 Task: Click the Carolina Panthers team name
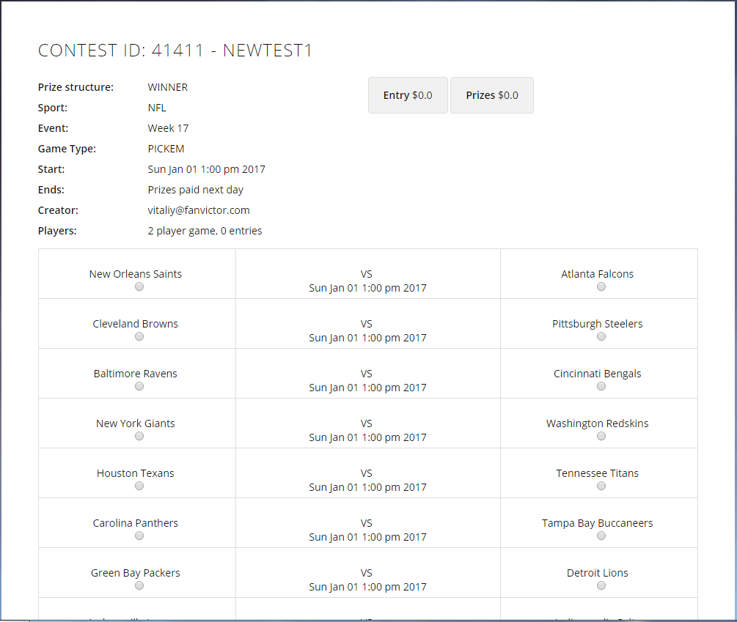pyautogui.click(x=136, y=523)
